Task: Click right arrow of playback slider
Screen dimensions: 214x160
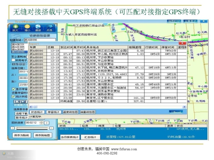Action: [x=51, y=128]
